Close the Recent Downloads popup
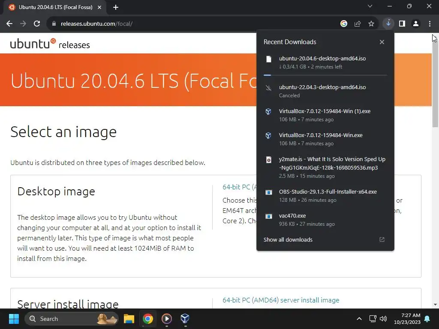 pyautogui.click(x=382, y=42)
